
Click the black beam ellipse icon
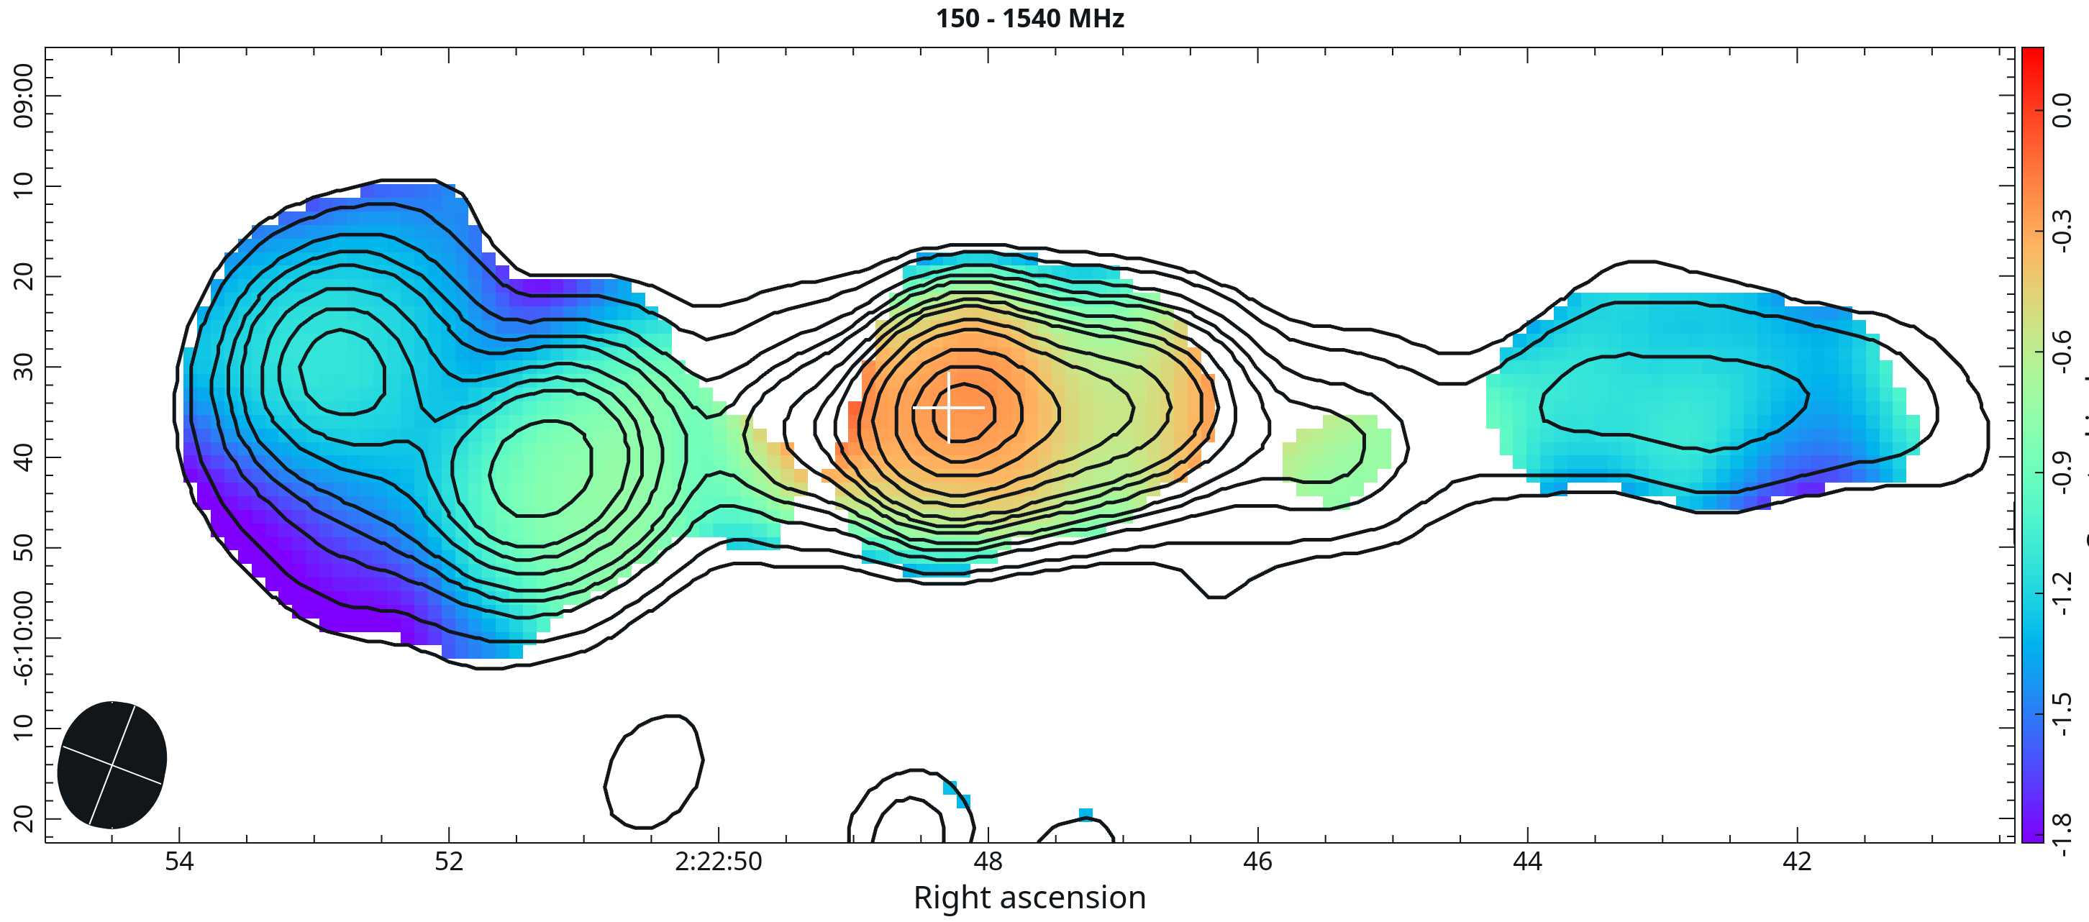[x=112, y=764]
